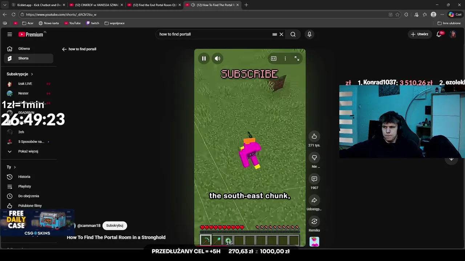Open notifications bell
Screen dimensions: 465x261
[439, 34]
